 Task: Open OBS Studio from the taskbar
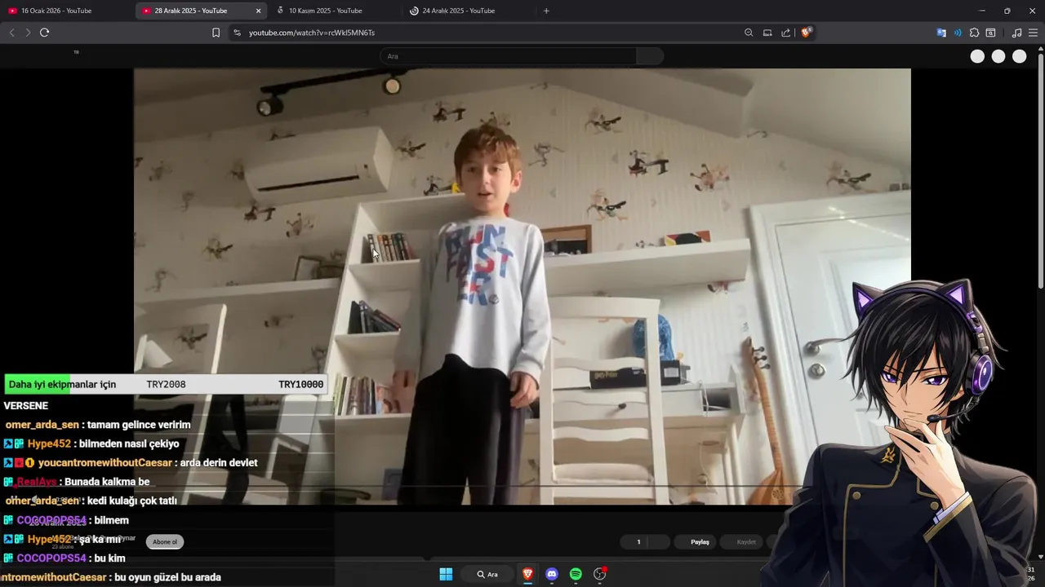600,574
